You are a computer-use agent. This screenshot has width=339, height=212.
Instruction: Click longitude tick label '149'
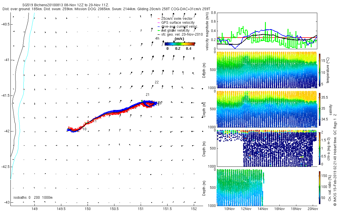tap(34, 209)
